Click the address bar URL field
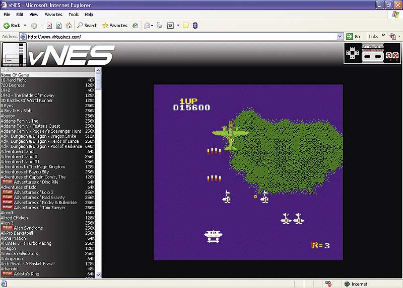403x288 pixels. point(181,37)
